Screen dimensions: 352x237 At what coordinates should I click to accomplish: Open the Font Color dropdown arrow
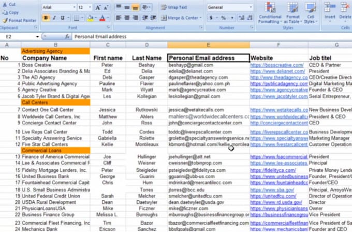(x=108, y=18)
